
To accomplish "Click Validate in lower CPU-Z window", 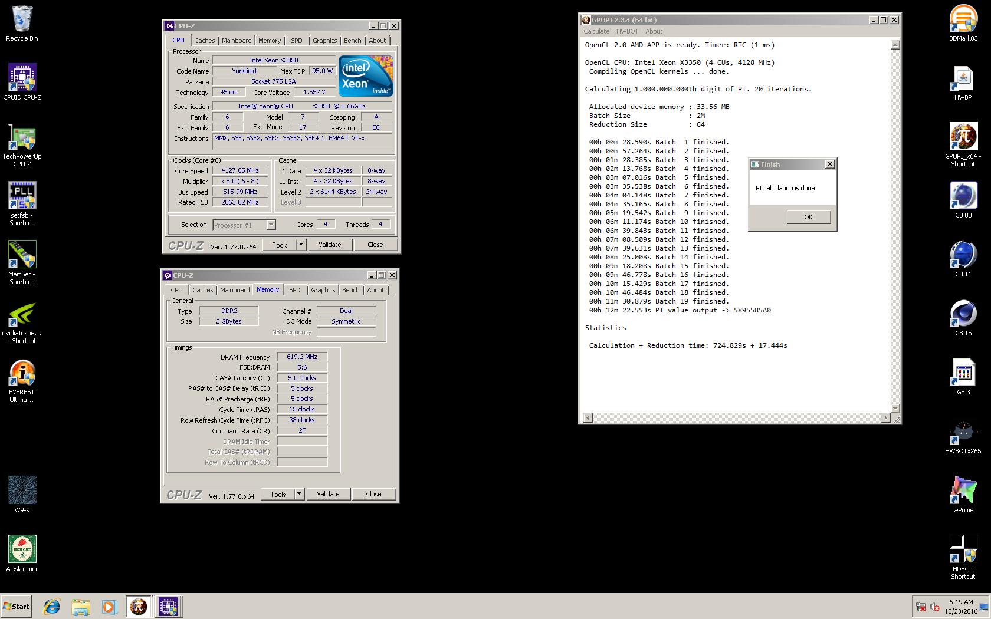I will [x=328, y=494].
